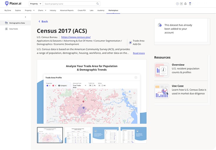
Task: Open the starred items icon in header
Action: [x=181, y=4]
